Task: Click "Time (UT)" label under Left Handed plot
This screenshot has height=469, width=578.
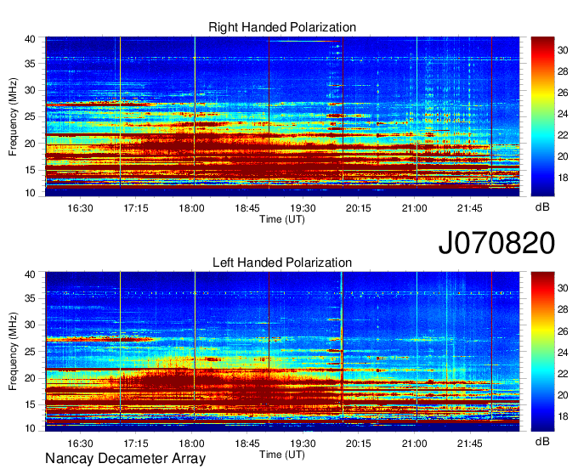Action: click(x=282, y=455)
